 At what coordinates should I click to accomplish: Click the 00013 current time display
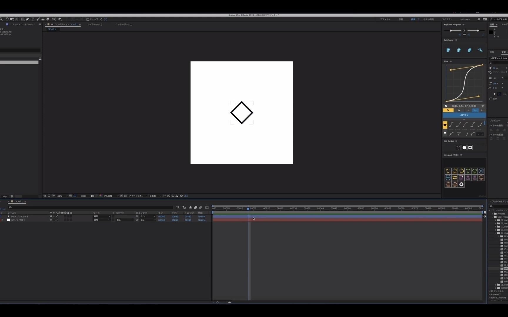click(83, 196)
